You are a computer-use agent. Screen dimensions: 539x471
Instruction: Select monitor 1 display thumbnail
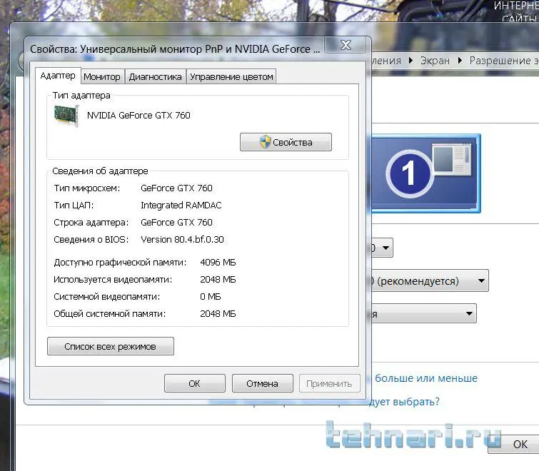coord(425,173)
